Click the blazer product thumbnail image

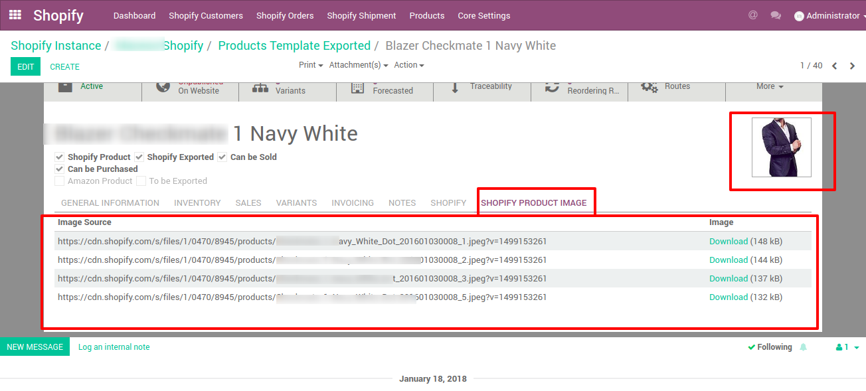click(781, 147)
